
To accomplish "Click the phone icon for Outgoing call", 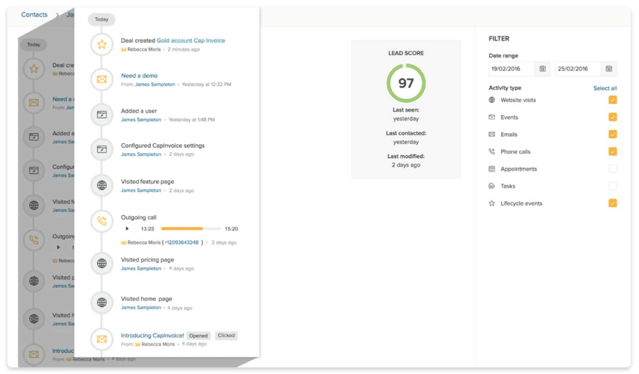I will [x=101, y=222].
